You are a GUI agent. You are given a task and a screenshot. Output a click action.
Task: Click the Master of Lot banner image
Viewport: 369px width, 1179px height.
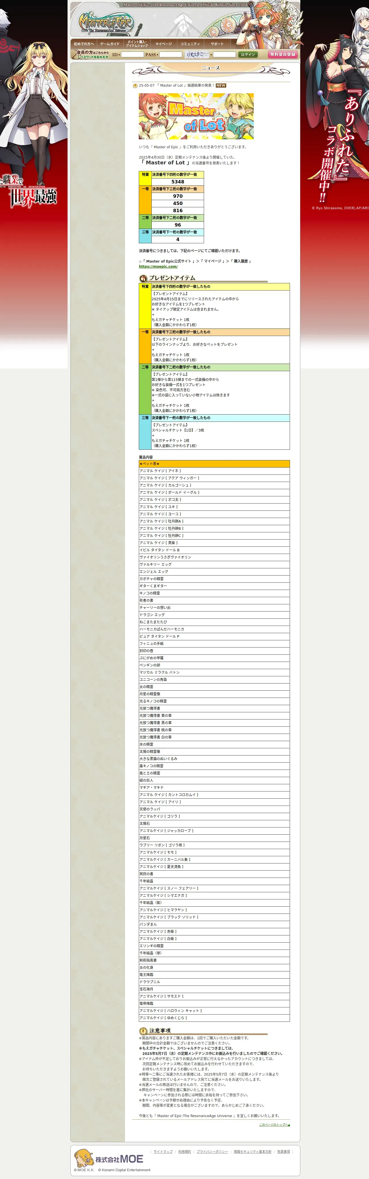click(196, 116)
